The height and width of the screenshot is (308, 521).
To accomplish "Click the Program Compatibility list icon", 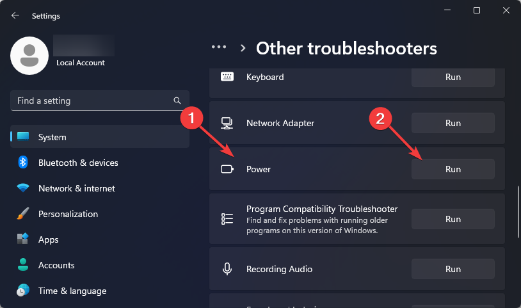I will tap(227, 219).
